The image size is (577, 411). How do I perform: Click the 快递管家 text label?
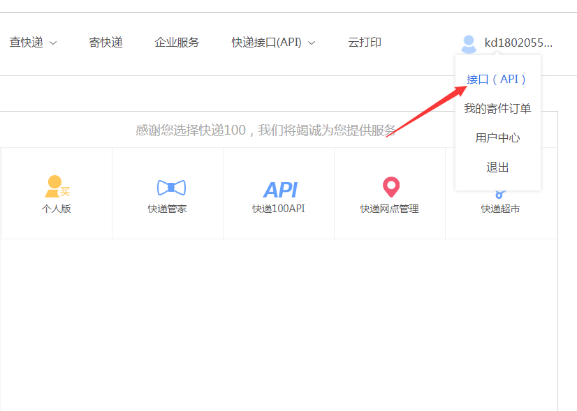click(168, 209)
